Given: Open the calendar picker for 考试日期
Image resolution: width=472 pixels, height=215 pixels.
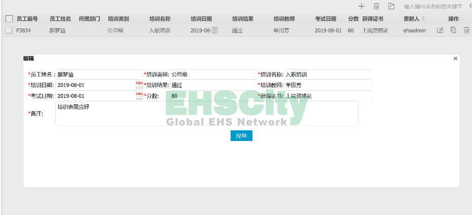Looking at the screenshot, I should tap(139, 96).
